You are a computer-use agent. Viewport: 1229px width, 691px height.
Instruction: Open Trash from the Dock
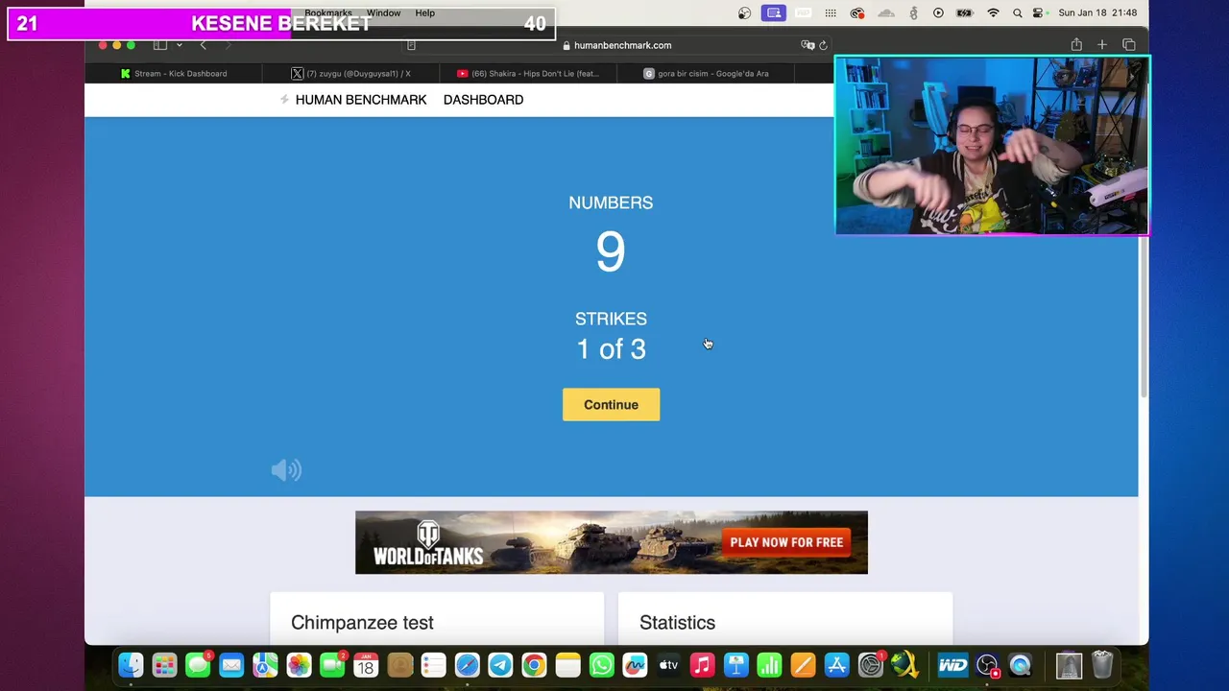tap(1102, 664)
